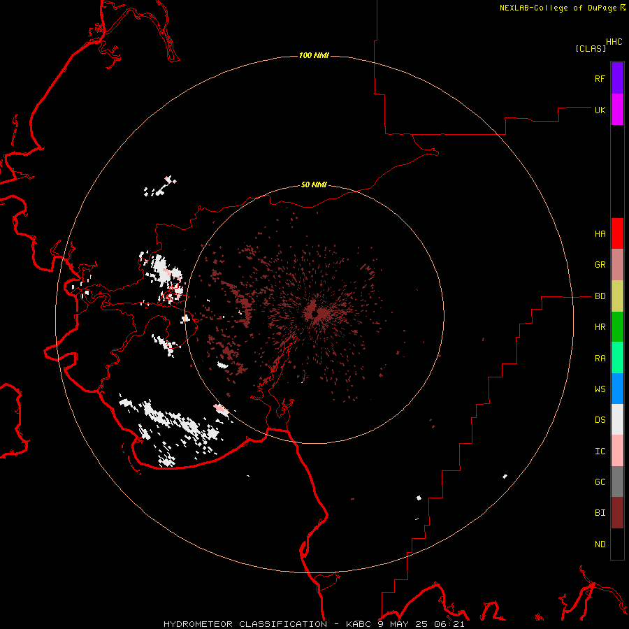Image resolution: width=629 pixels, height=629 pixels.
Task: Click the ND legend label
Action: 600,544
